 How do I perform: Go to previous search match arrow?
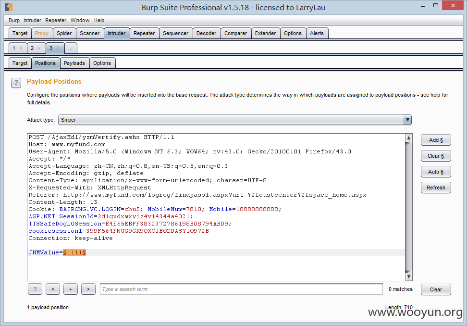pyautogui.click(x=53, y=289)
